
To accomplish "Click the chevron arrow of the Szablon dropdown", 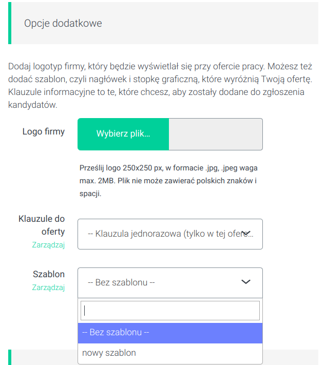I will point(246,282).
